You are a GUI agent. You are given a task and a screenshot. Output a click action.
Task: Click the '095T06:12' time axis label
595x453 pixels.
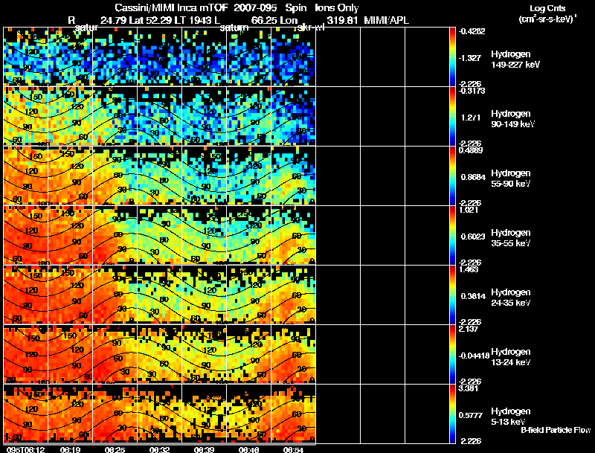coord(25,449)
